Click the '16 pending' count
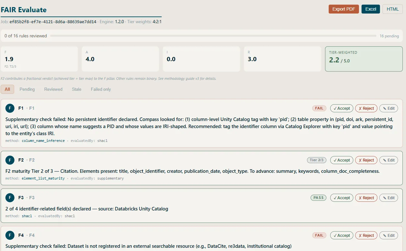 [x=389, y=36]
